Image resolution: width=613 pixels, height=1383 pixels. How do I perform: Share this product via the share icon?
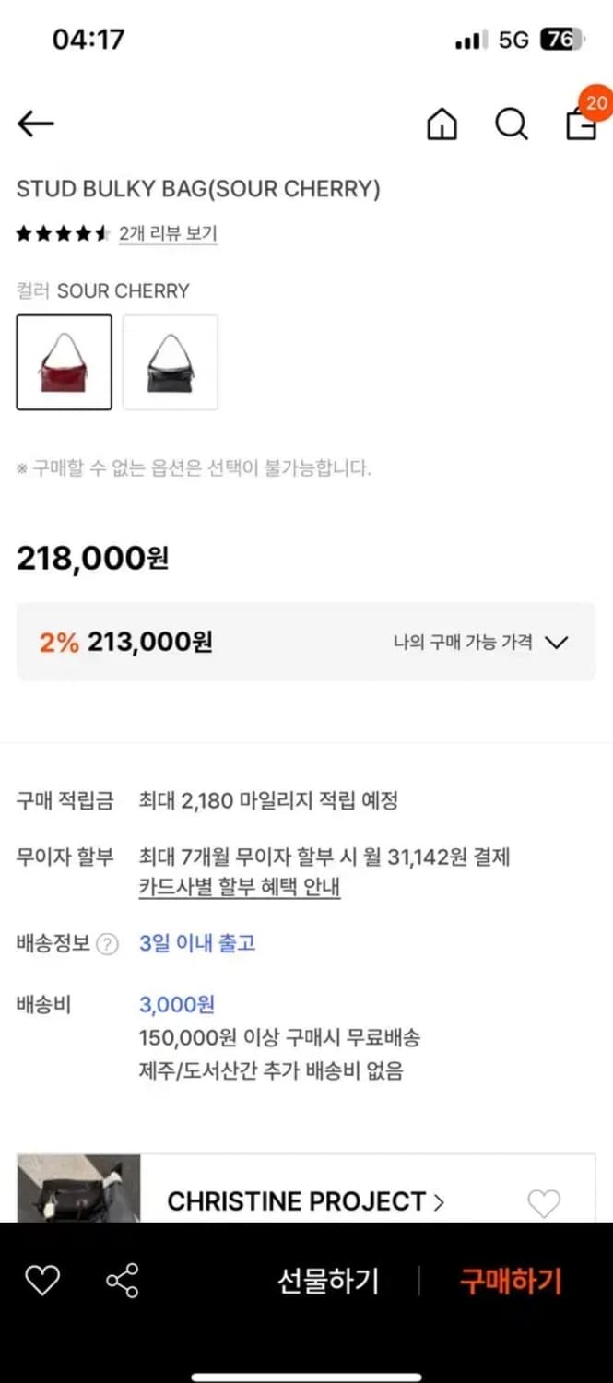point(121,1280)
